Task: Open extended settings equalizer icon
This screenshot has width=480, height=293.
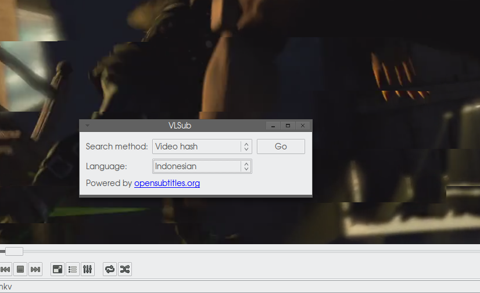Action: coord(88,269)
